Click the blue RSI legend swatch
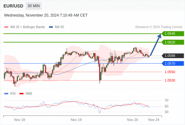 tap(6, 94)
